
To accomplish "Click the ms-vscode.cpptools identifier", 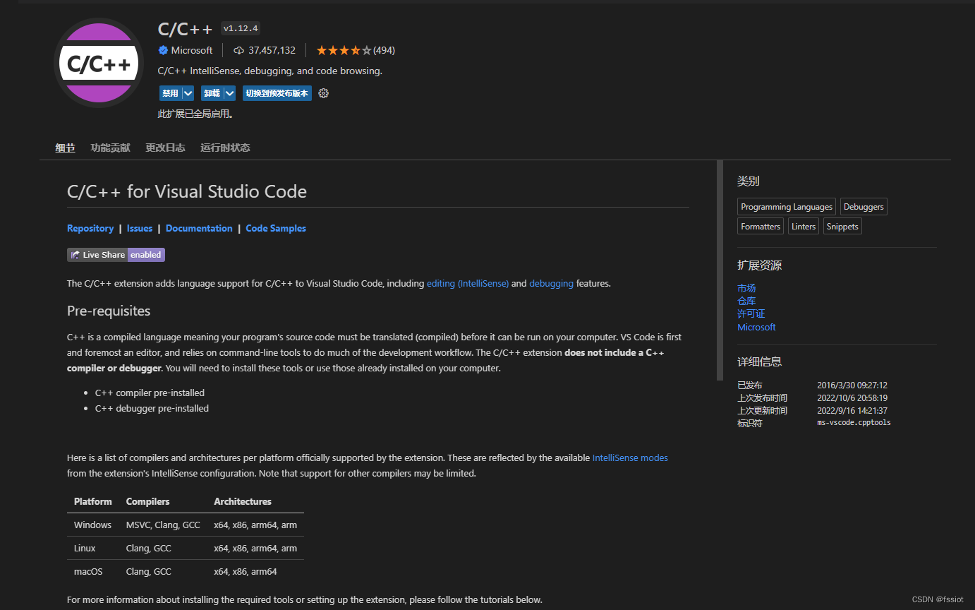I will [x=854, y=423].
